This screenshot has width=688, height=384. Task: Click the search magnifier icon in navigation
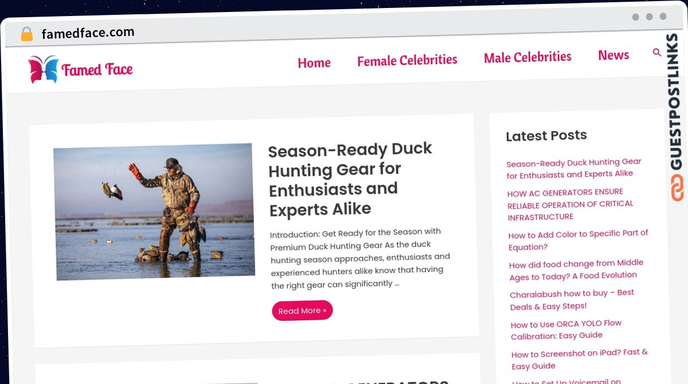coord(657,53)
